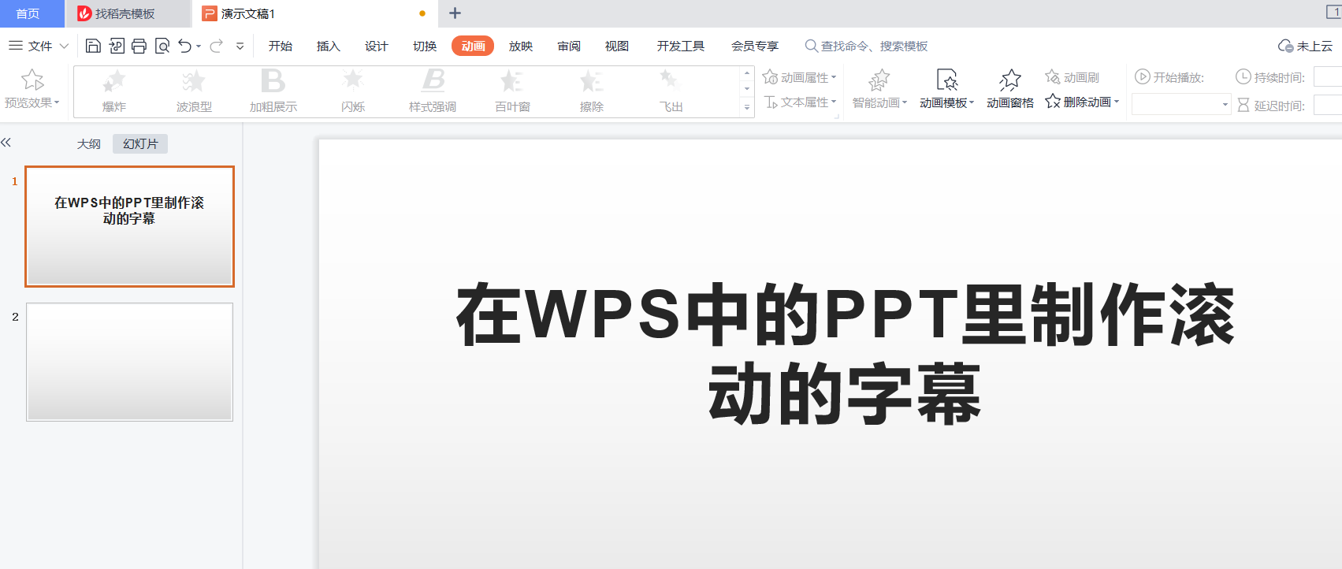Select the 加粗展示 animation effect
This screenshot has height=569, width=1342.
273,91
